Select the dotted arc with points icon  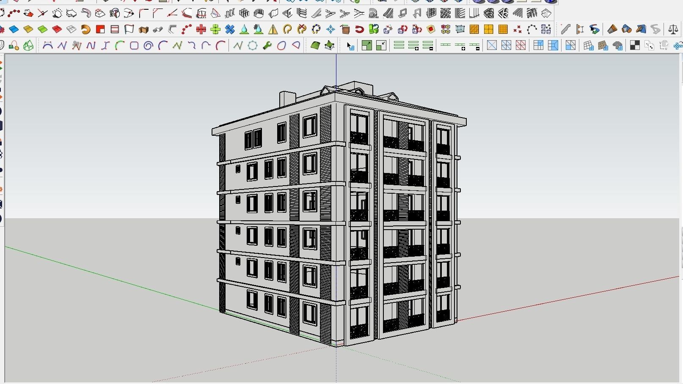click(x=532, y=30)
